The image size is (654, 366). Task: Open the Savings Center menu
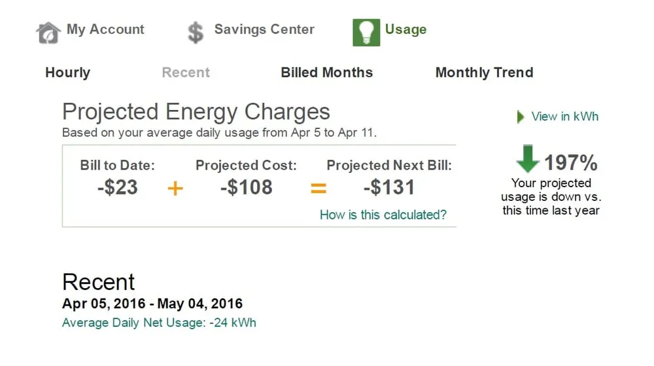point(264,29)
